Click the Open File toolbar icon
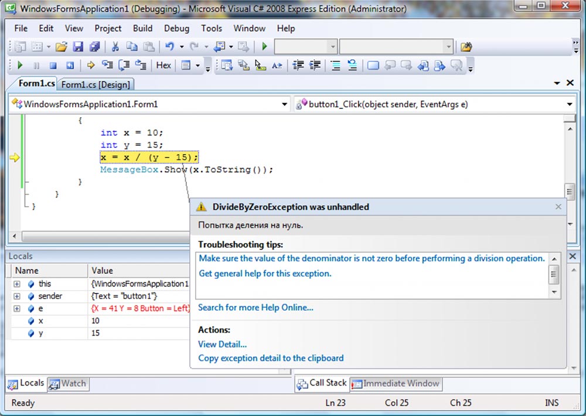This screenshot has width=586, height=416. pos(62,47)
